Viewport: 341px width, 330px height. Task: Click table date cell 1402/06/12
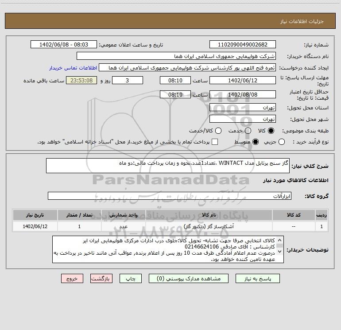pyautogui.click(x=35, y=226)
